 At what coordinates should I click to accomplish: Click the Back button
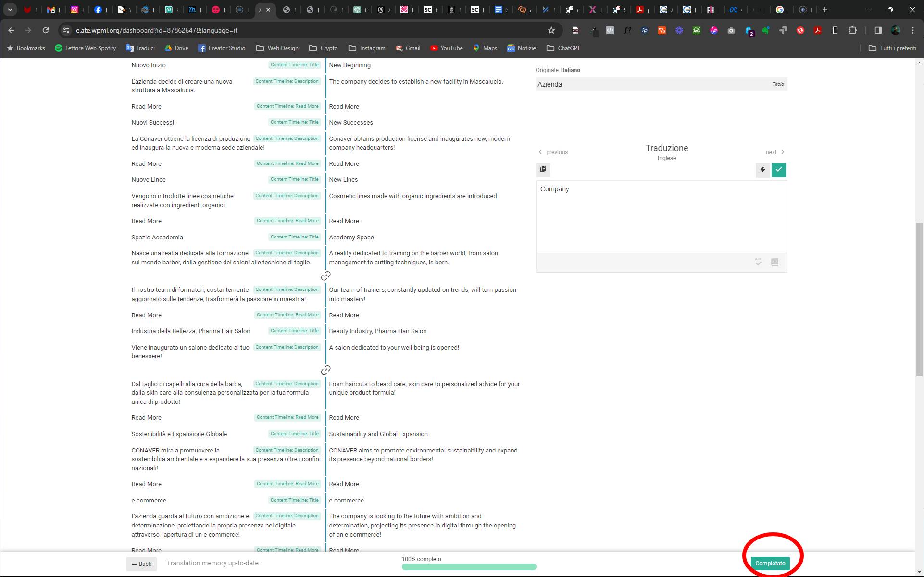(141, 564)
